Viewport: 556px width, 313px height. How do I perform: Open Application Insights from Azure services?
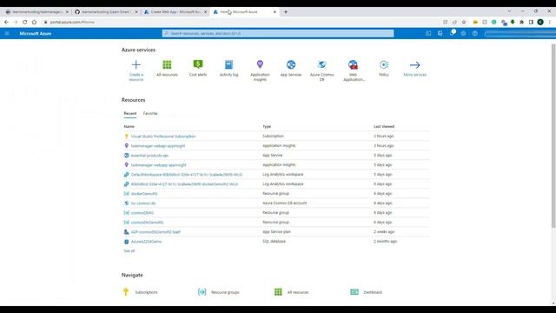260,70
